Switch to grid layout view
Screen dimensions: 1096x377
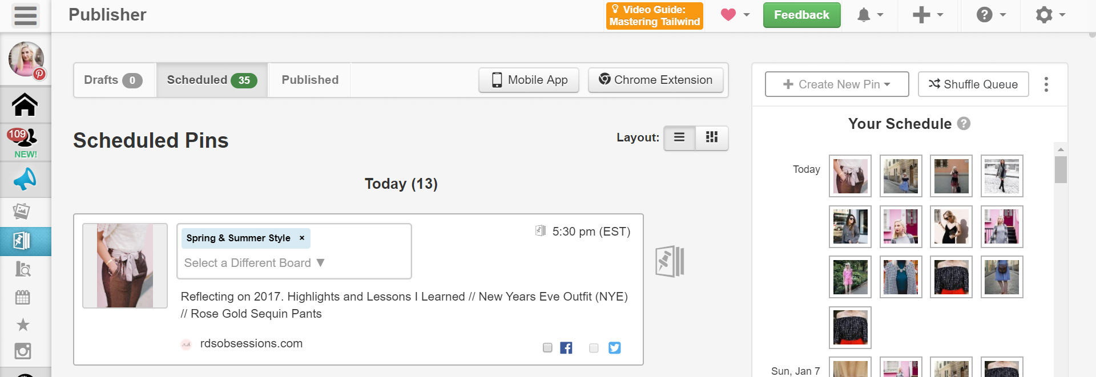pyautogui.click(x=712, y=137)
